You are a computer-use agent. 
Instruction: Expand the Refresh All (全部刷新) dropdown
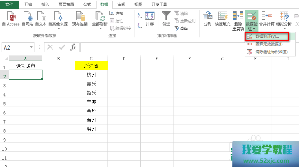pyautogui.click(x=100, y=29)
